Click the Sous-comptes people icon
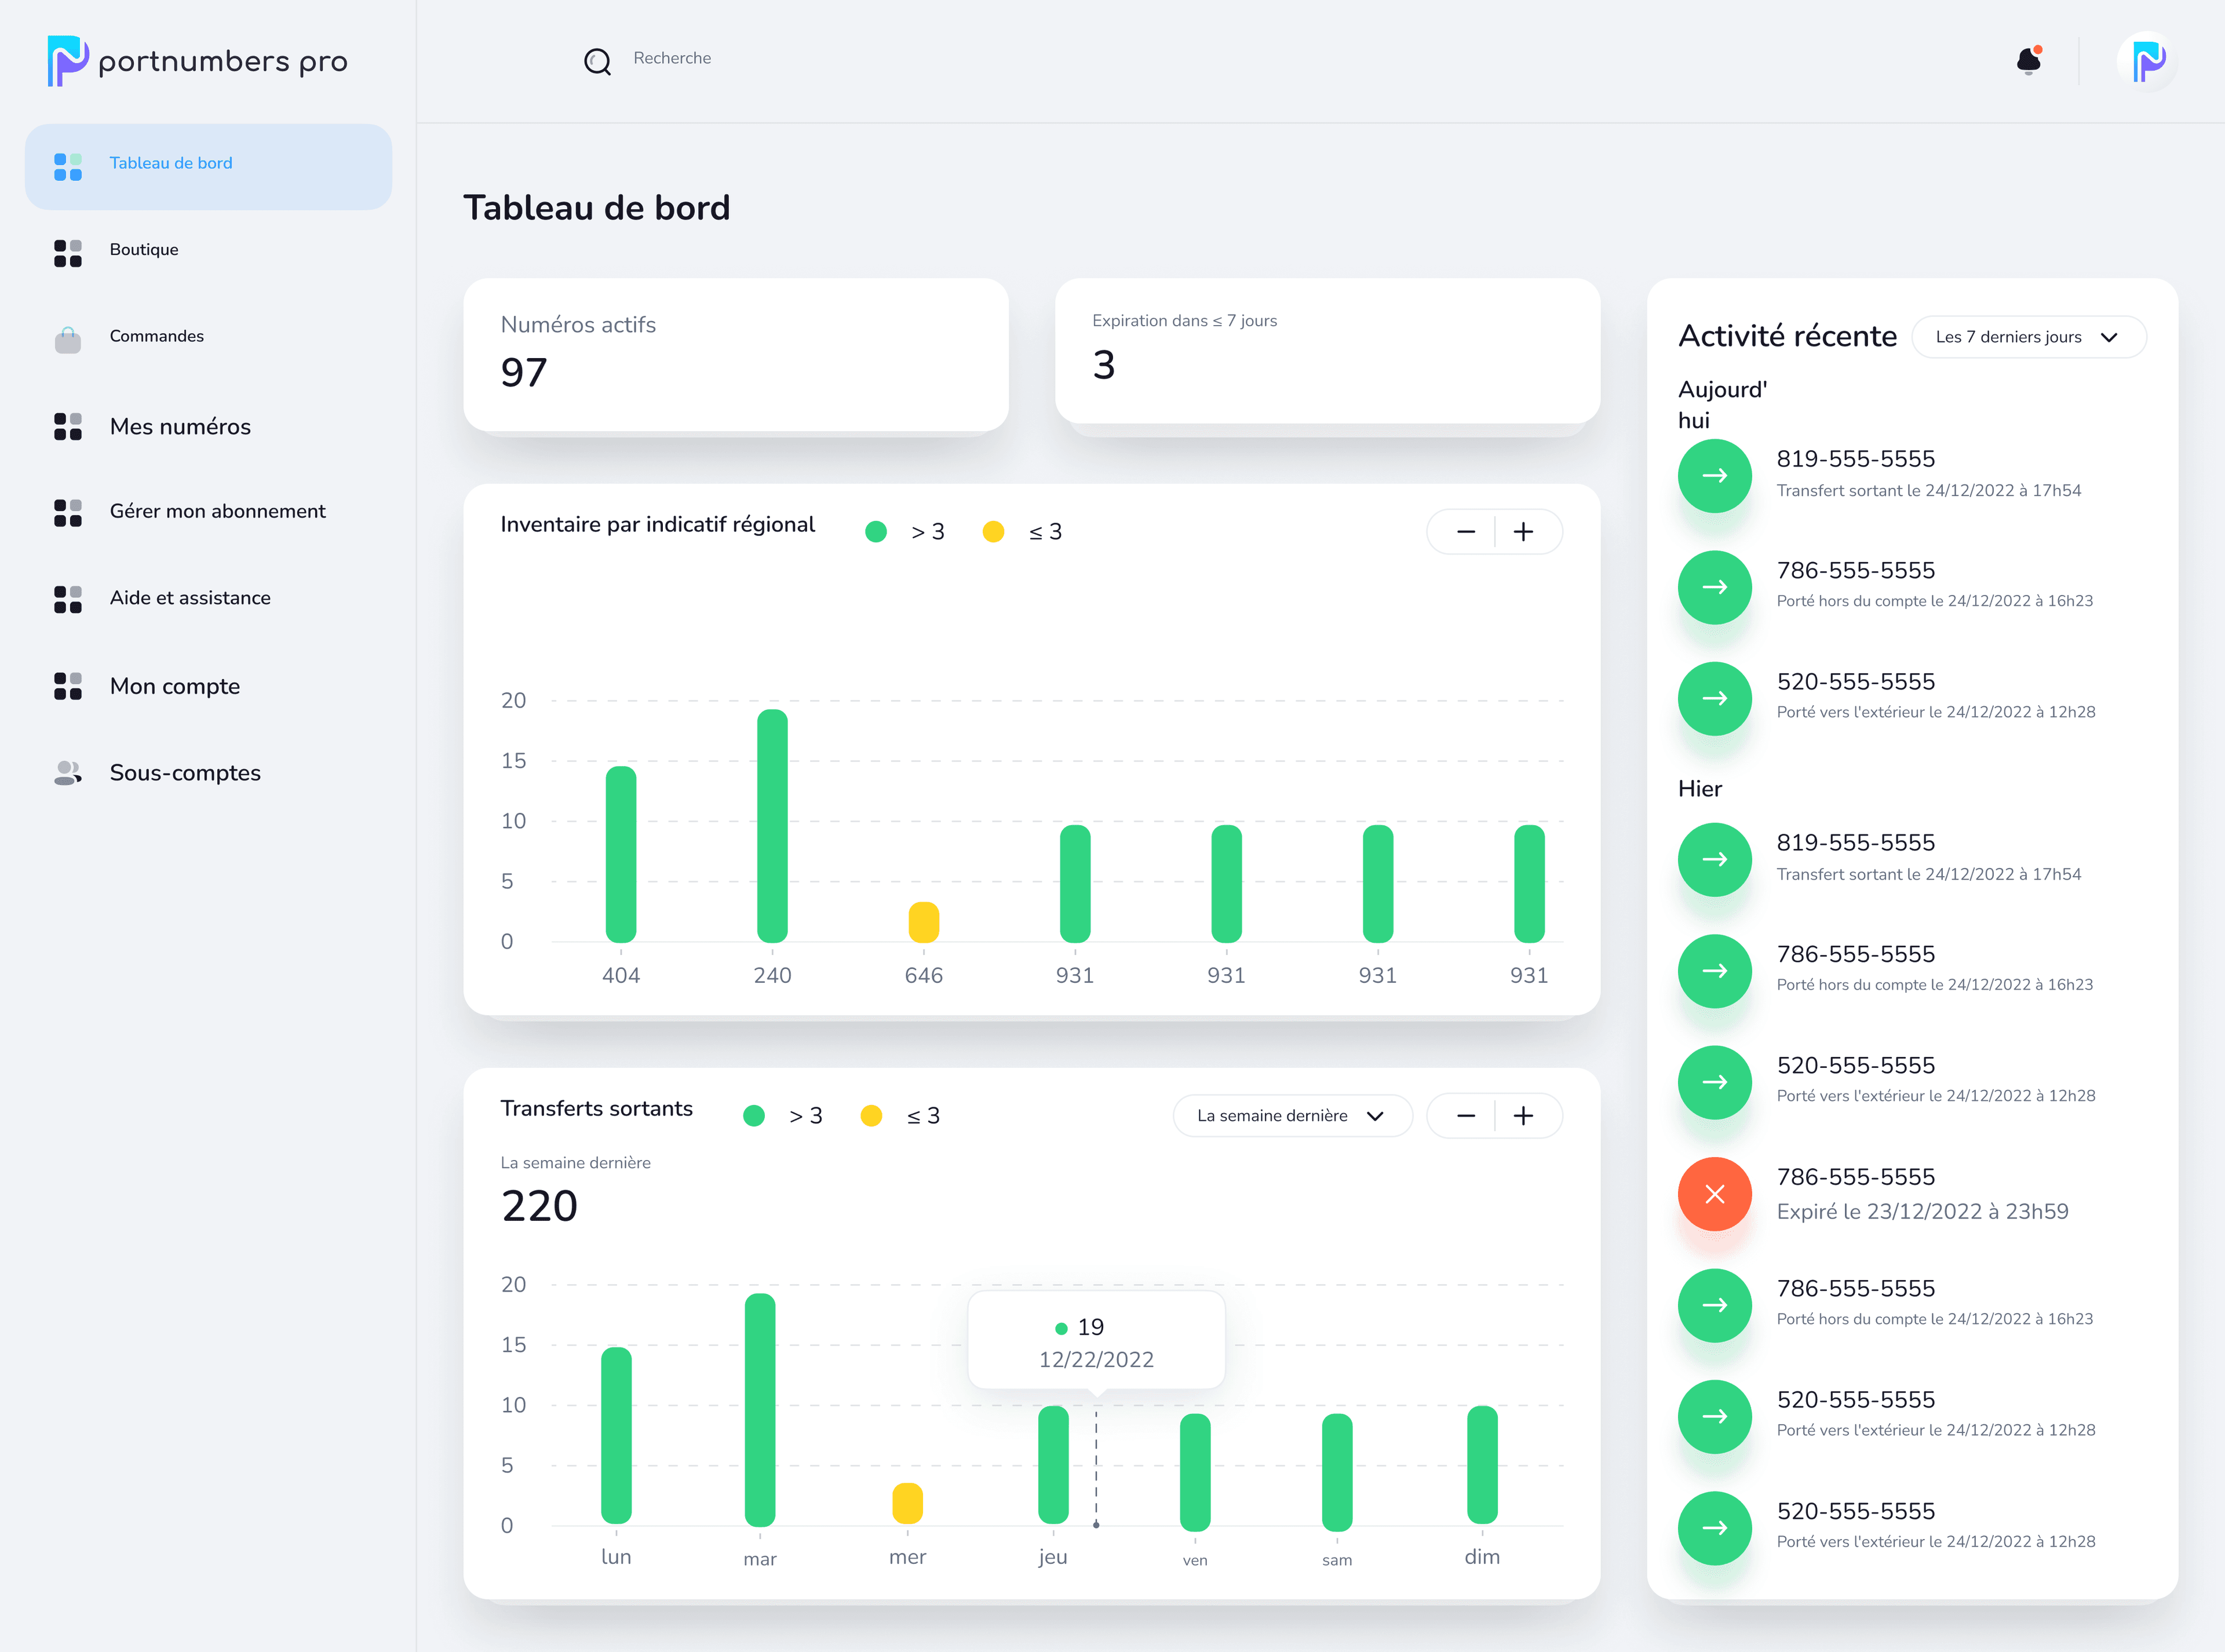The image size is (2225, 1652). [68, 772]
